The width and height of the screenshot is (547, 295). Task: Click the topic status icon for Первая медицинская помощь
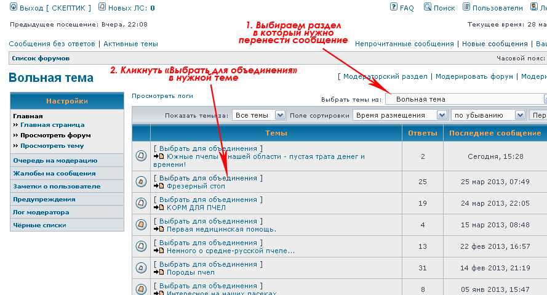[x=141, y=224]
